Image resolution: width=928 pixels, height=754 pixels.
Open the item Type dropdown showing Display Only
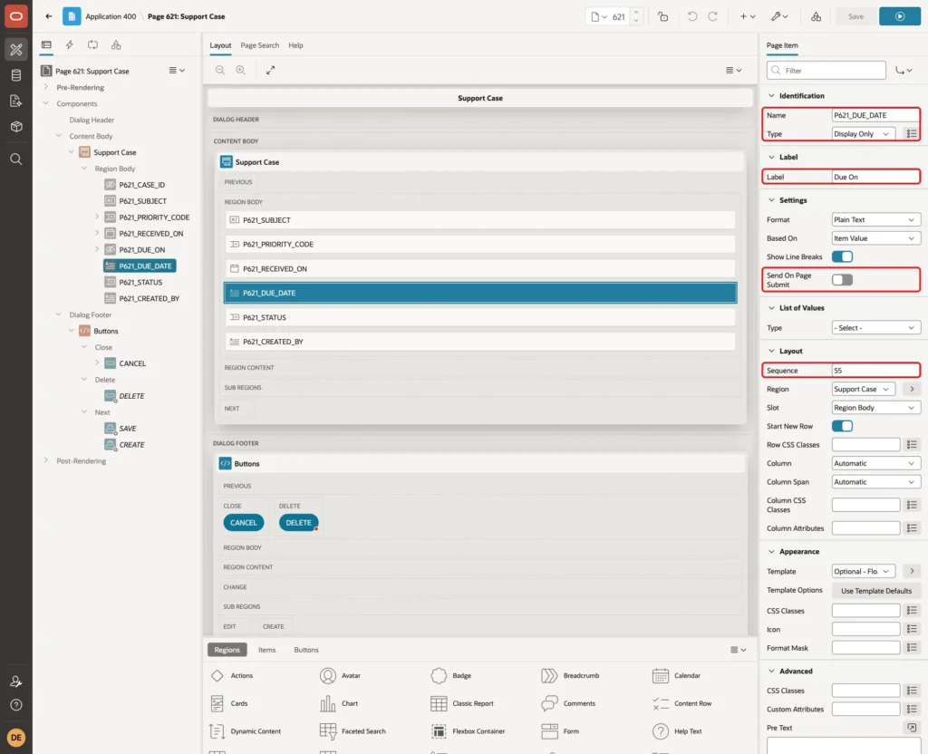(863, 134)
